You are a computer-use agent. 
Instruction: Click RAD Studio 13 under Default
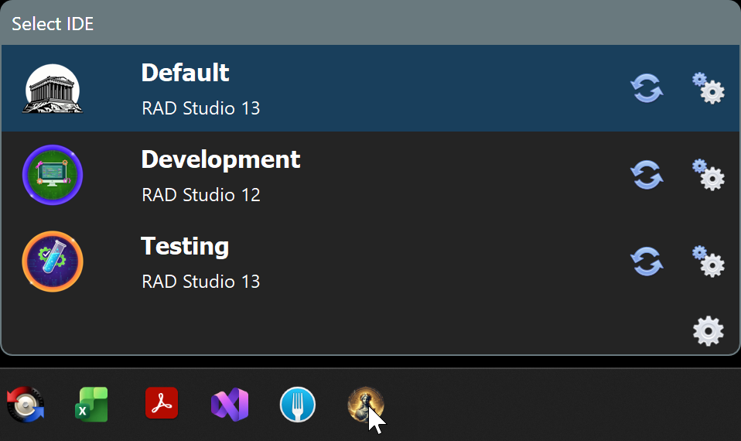(x=201, y=108)
